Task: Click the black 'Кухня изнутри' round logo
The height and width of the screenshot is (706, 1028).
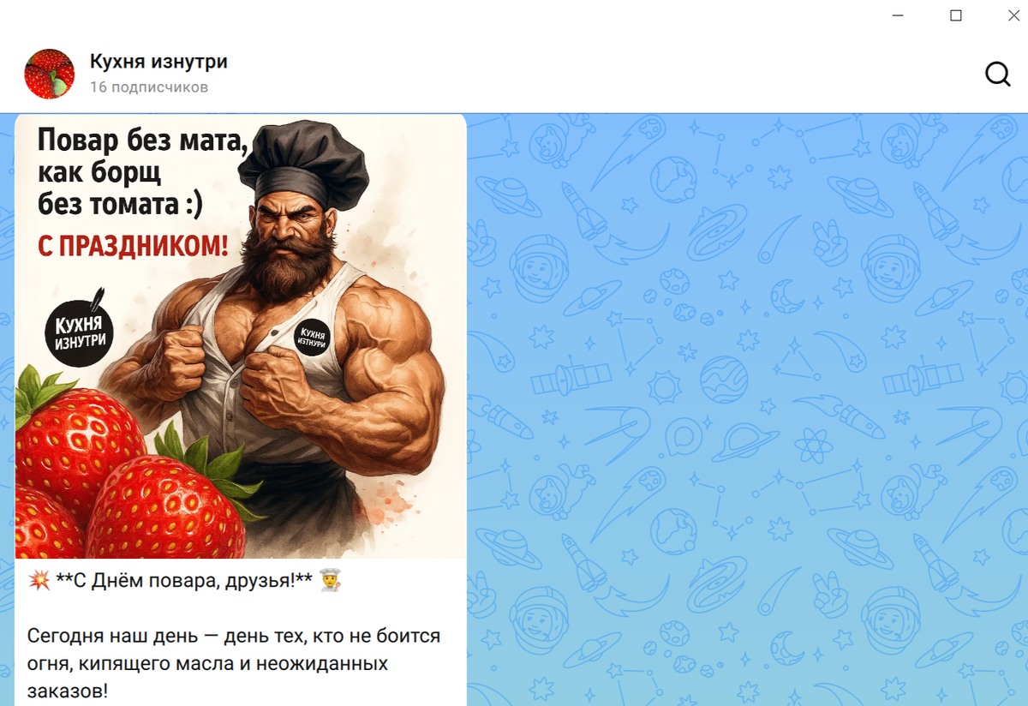Action: (x=79, y=327)
